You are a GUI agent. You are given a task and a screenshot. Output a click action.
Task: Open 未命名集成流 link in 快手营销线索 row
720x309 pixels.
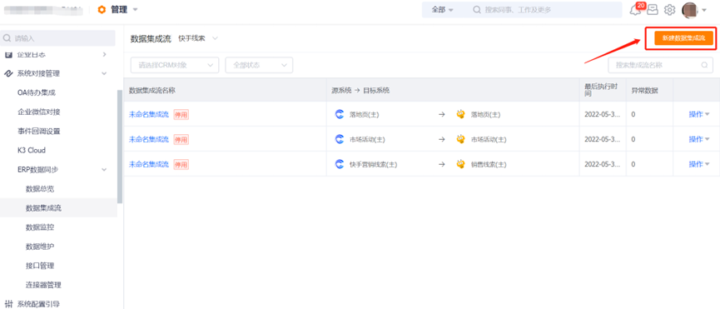pos(149,164)
